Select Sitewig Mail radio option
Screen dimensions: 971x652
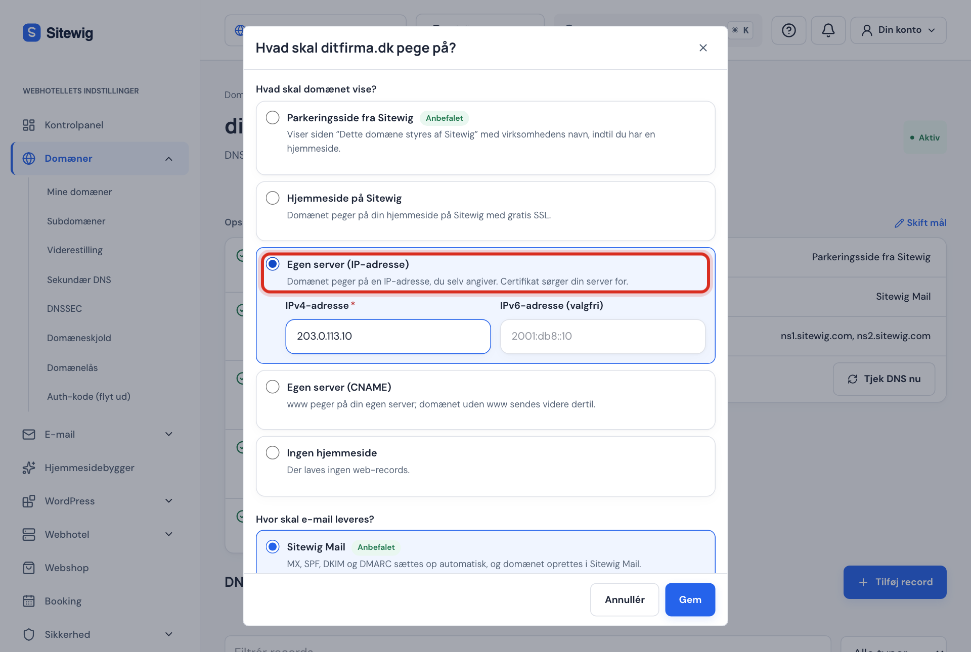tap(273, 546)
